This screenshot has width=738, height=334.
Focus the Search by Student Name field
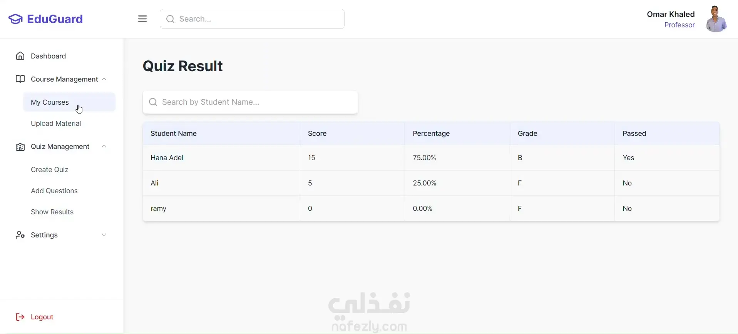(250, 102)
